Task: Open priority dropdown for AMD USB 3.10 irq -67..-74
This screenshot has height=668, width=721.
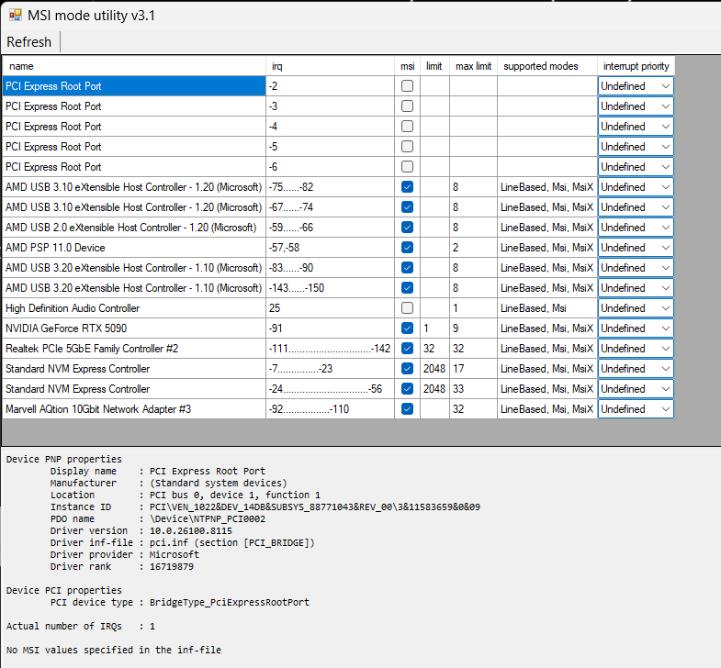Action: 636,207
